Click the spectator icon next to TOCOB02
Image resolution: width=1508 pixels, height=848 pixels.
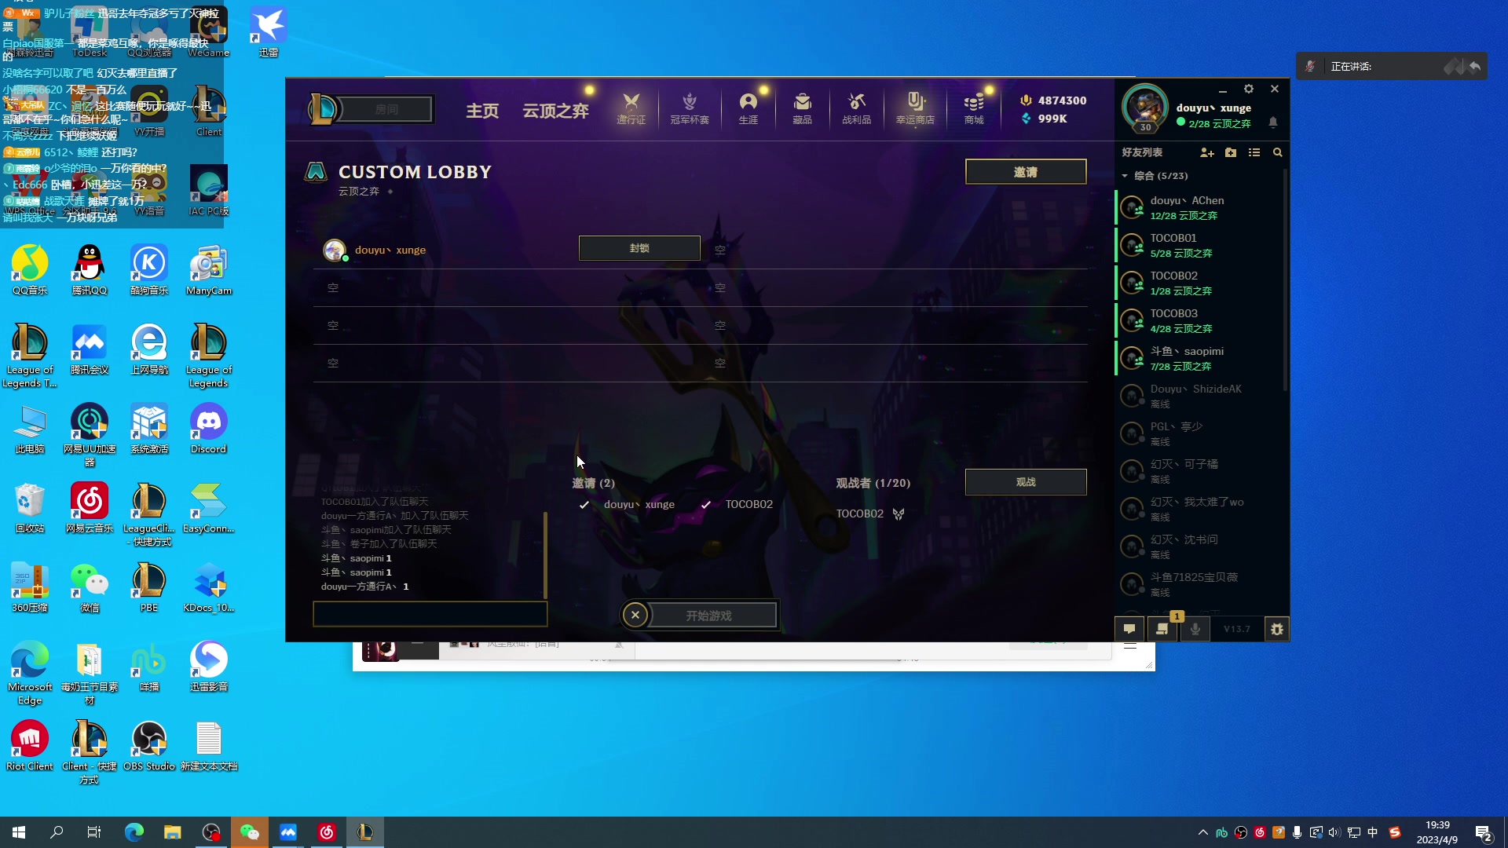899,514
